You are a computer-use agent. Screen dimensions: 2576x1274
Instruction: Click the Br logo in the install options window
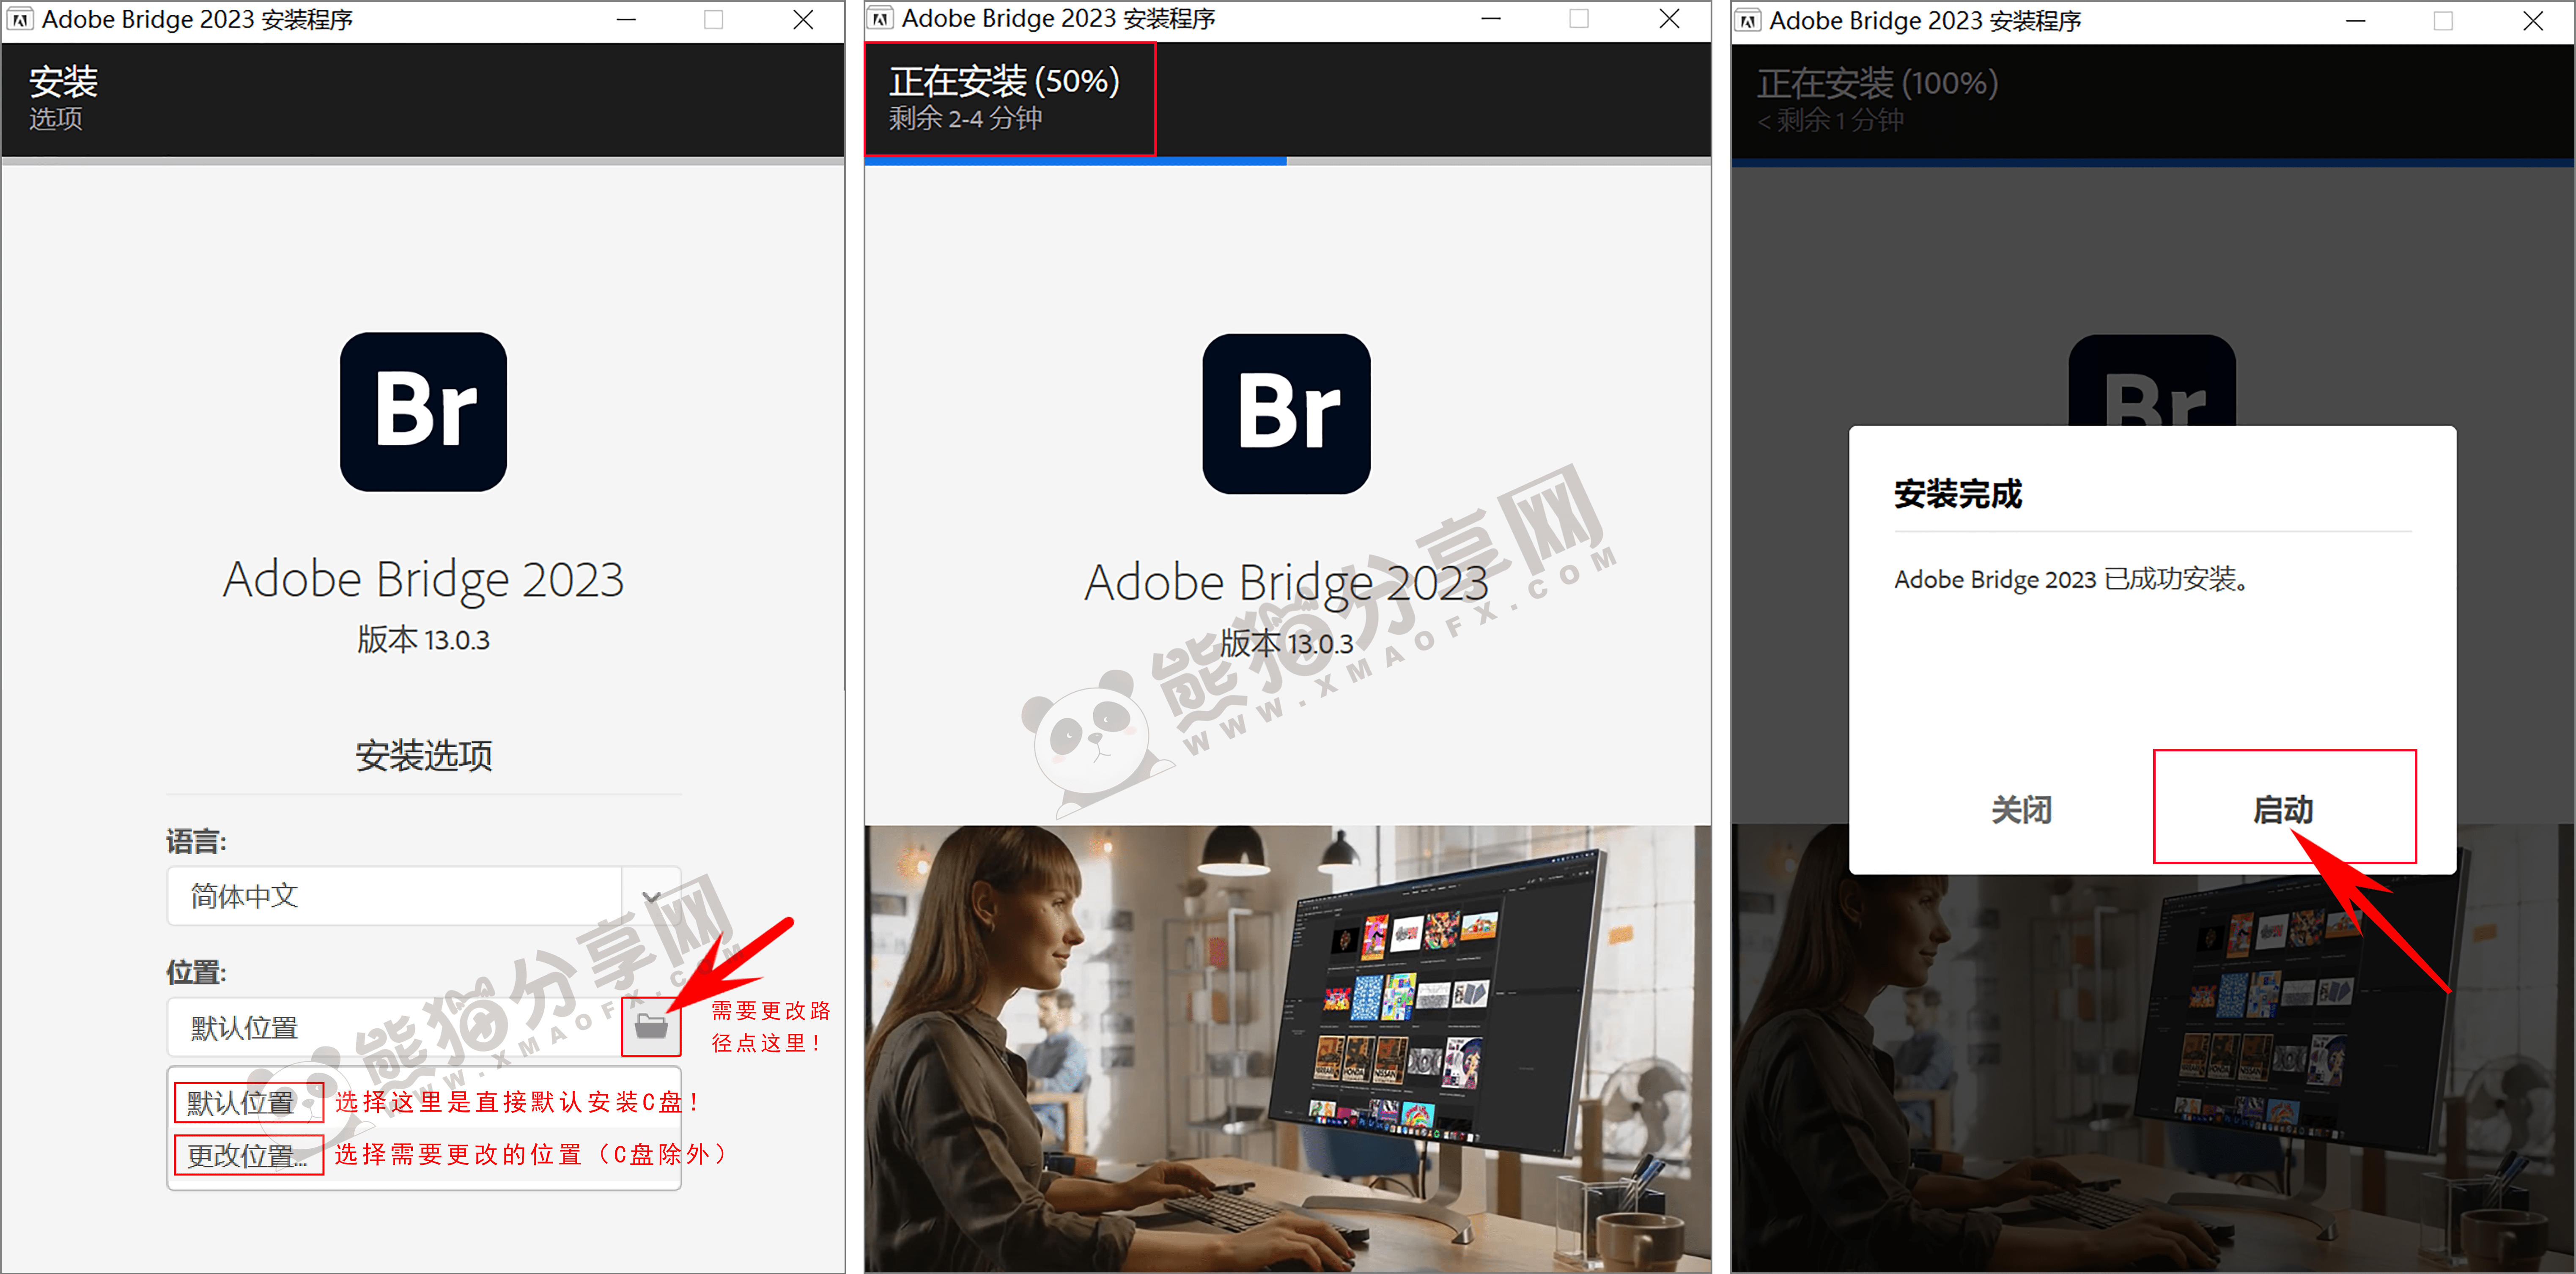tap(423, 412)
